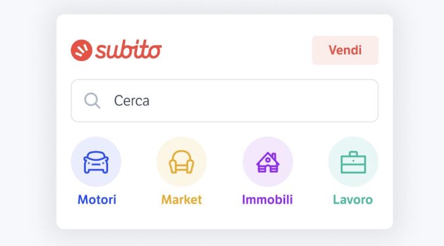This screenshot has width=444, height=246.
Task: Click the subito wordmark text
Action: (128, 50)
